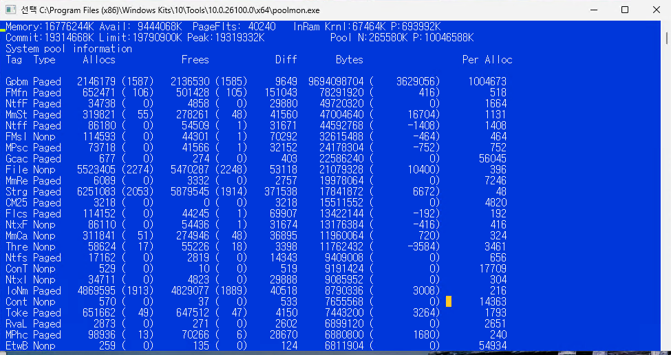This screenshot has width=671, height=355.
Task: Select the 'MPhc' tag row
Action: pyautogui.click(x=256, y=335)
